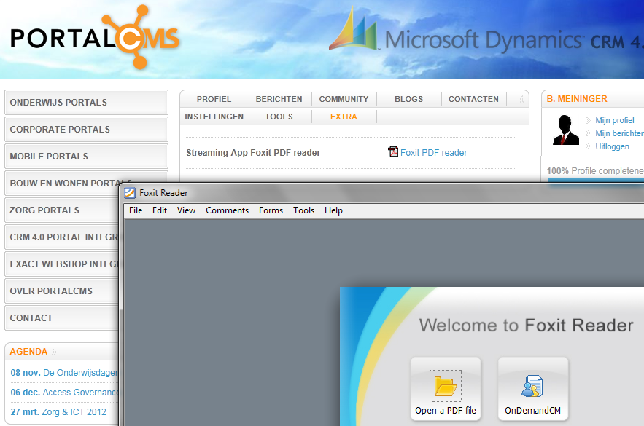Open the Tools menu in Foxit Reader
This screenshot has width=644, height=426.
303,210
